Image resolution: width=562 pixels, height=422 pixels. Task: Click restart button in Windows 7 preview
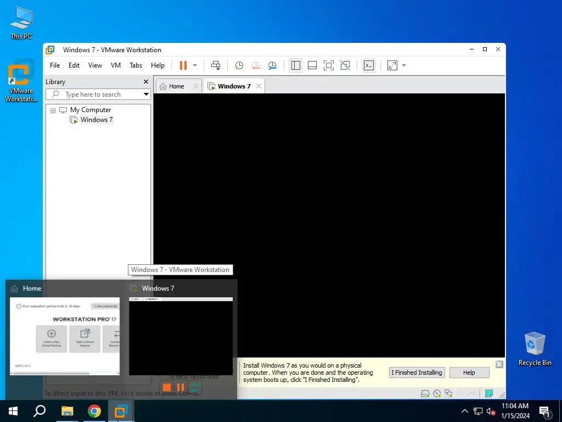pos(195,387)
